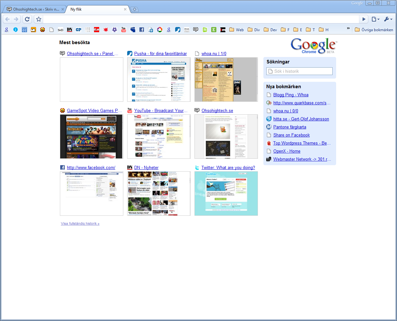This screenshot has height=321, width=397.
Task: Expand the Web bookmarks folder
Action: point(237,30)
